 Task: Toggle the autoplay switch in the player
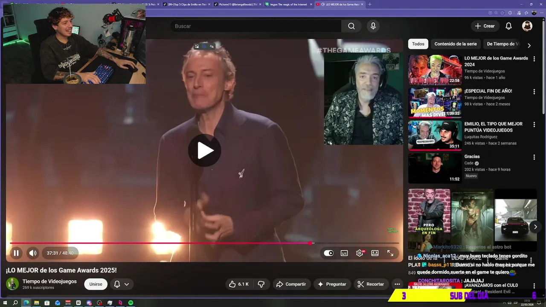(x=328, y=253)
